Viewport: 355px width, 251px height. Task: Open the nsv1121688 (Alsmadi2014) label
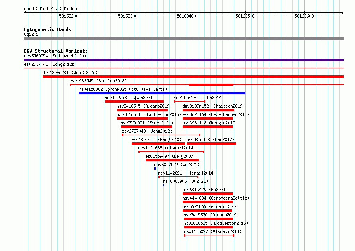click(x=167, y=148)
